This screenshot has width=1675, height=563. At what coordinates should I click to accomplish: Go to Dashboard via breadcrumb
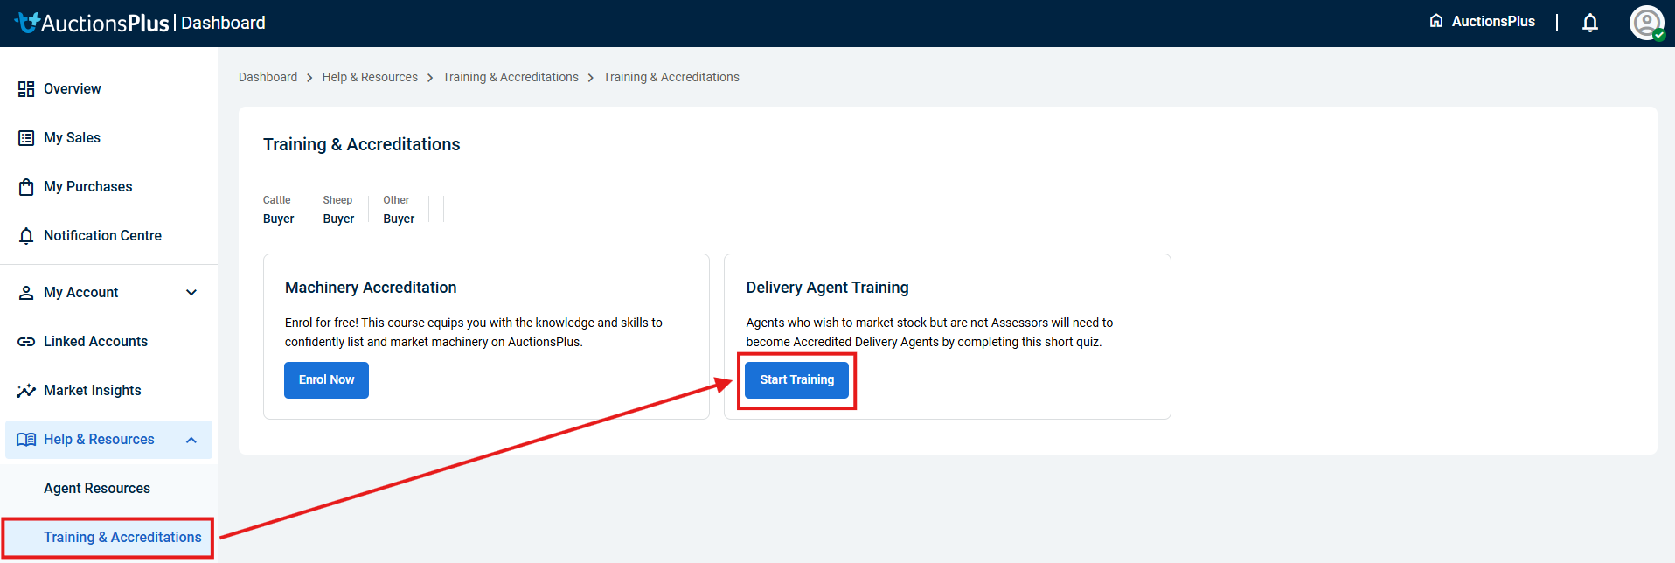pyautogui.click(x=268, y=77)
